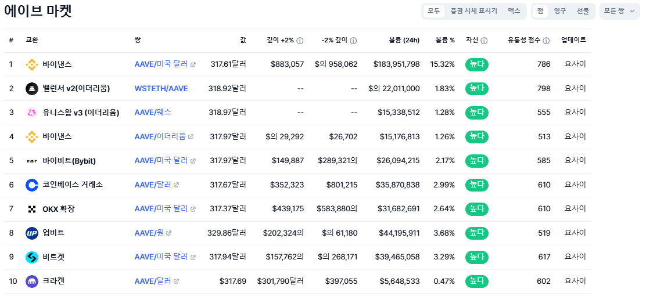Select the 모두 filter tab
This screenshot has height=296, width=646.
point(433,11)
